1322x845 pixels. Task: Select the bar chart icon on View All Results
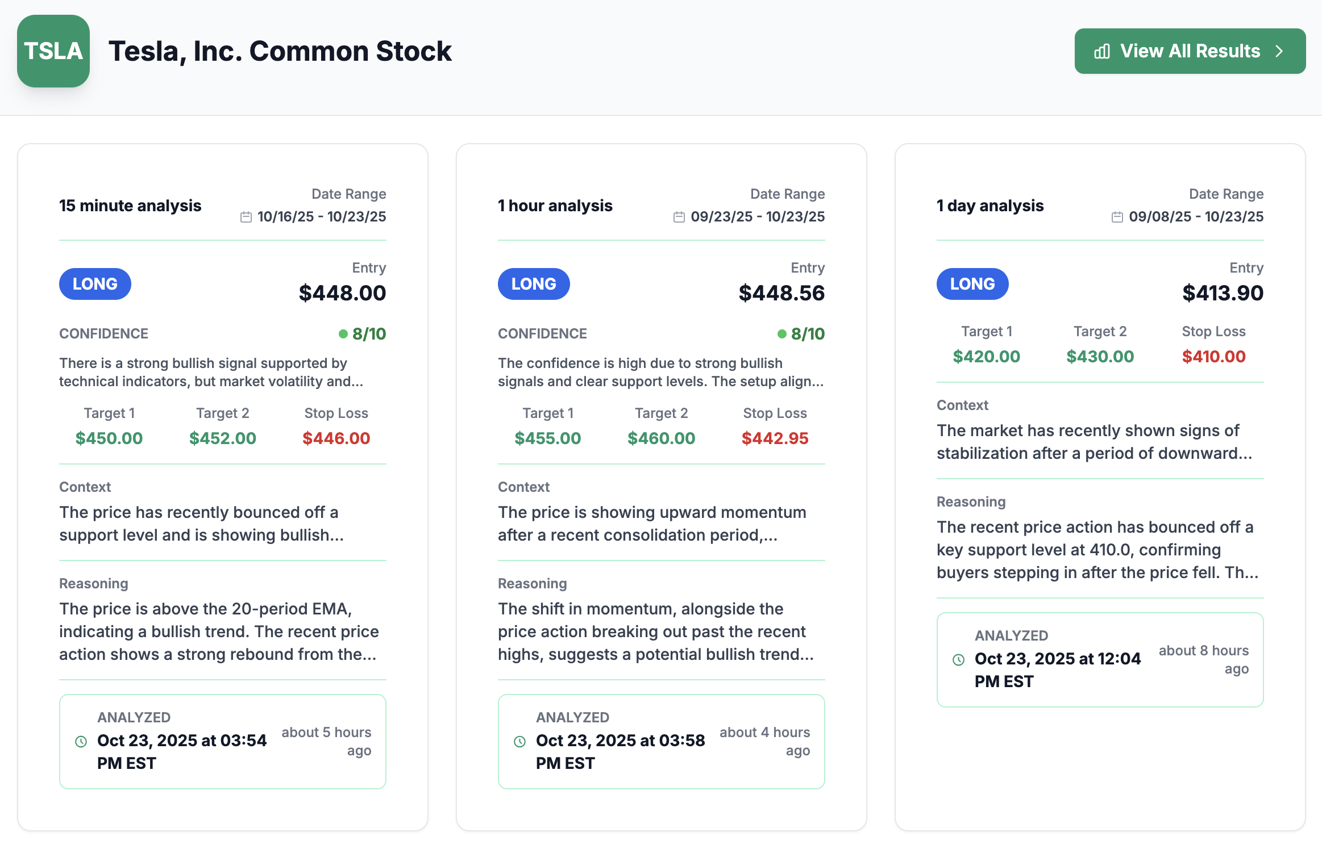(1101, 51)
